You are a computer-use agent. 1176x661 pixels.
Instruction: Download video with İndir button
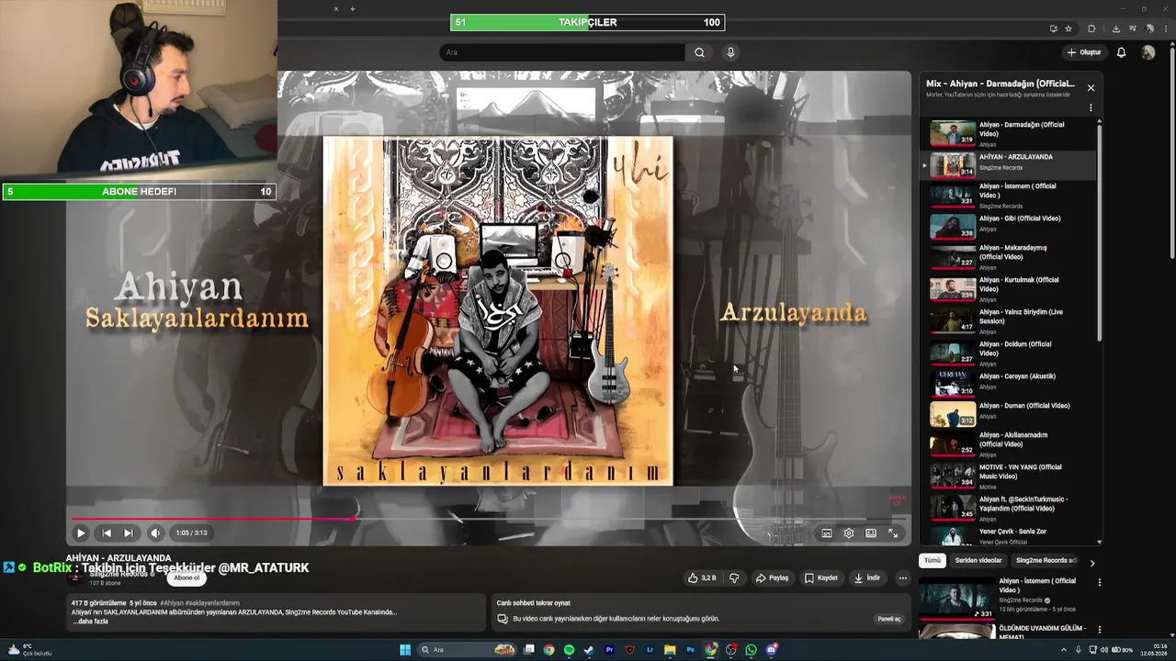(867, 578)
